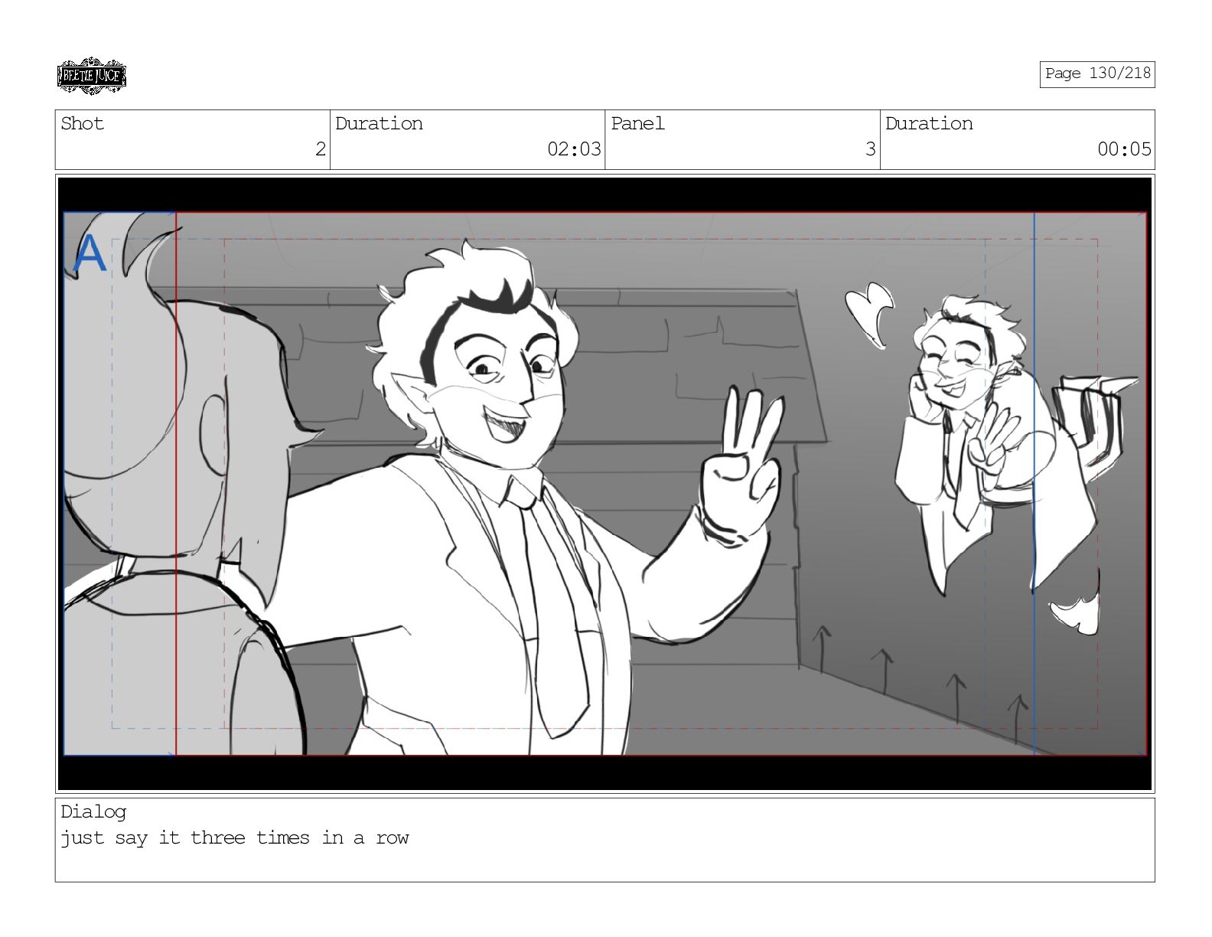Click the Panel label
The width and height of the screenshot is (1212, 937).
click(637, 124)
